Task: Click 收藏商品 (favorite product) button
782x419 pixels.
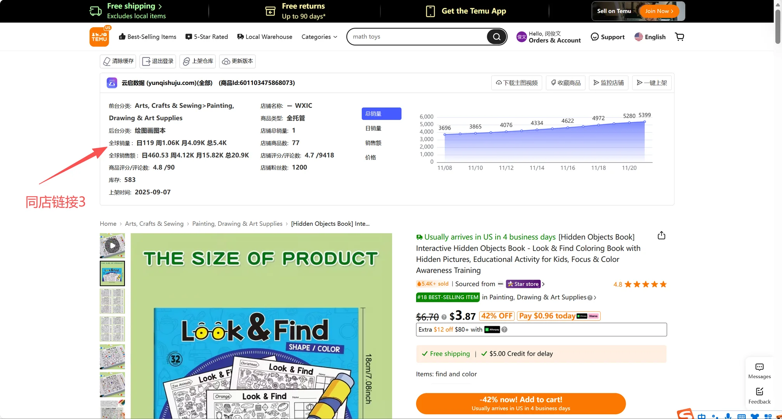Action: pyautogui.click(x=565, y=83)
